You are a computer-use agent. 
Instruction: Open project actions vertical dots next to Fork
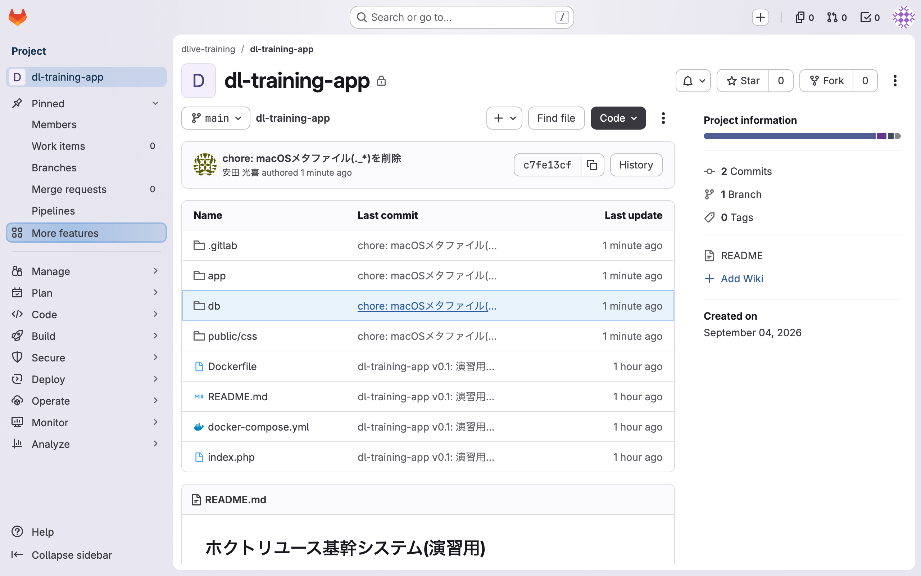tap(895, 81)
